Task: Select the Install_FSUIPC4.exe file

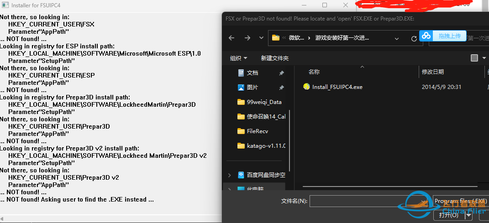Action: [x=337, y=87]
